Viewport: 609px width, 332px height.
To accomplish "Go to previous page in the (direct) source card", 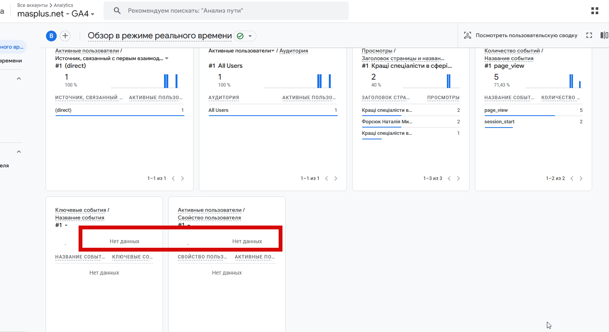I will coord(173,178).
